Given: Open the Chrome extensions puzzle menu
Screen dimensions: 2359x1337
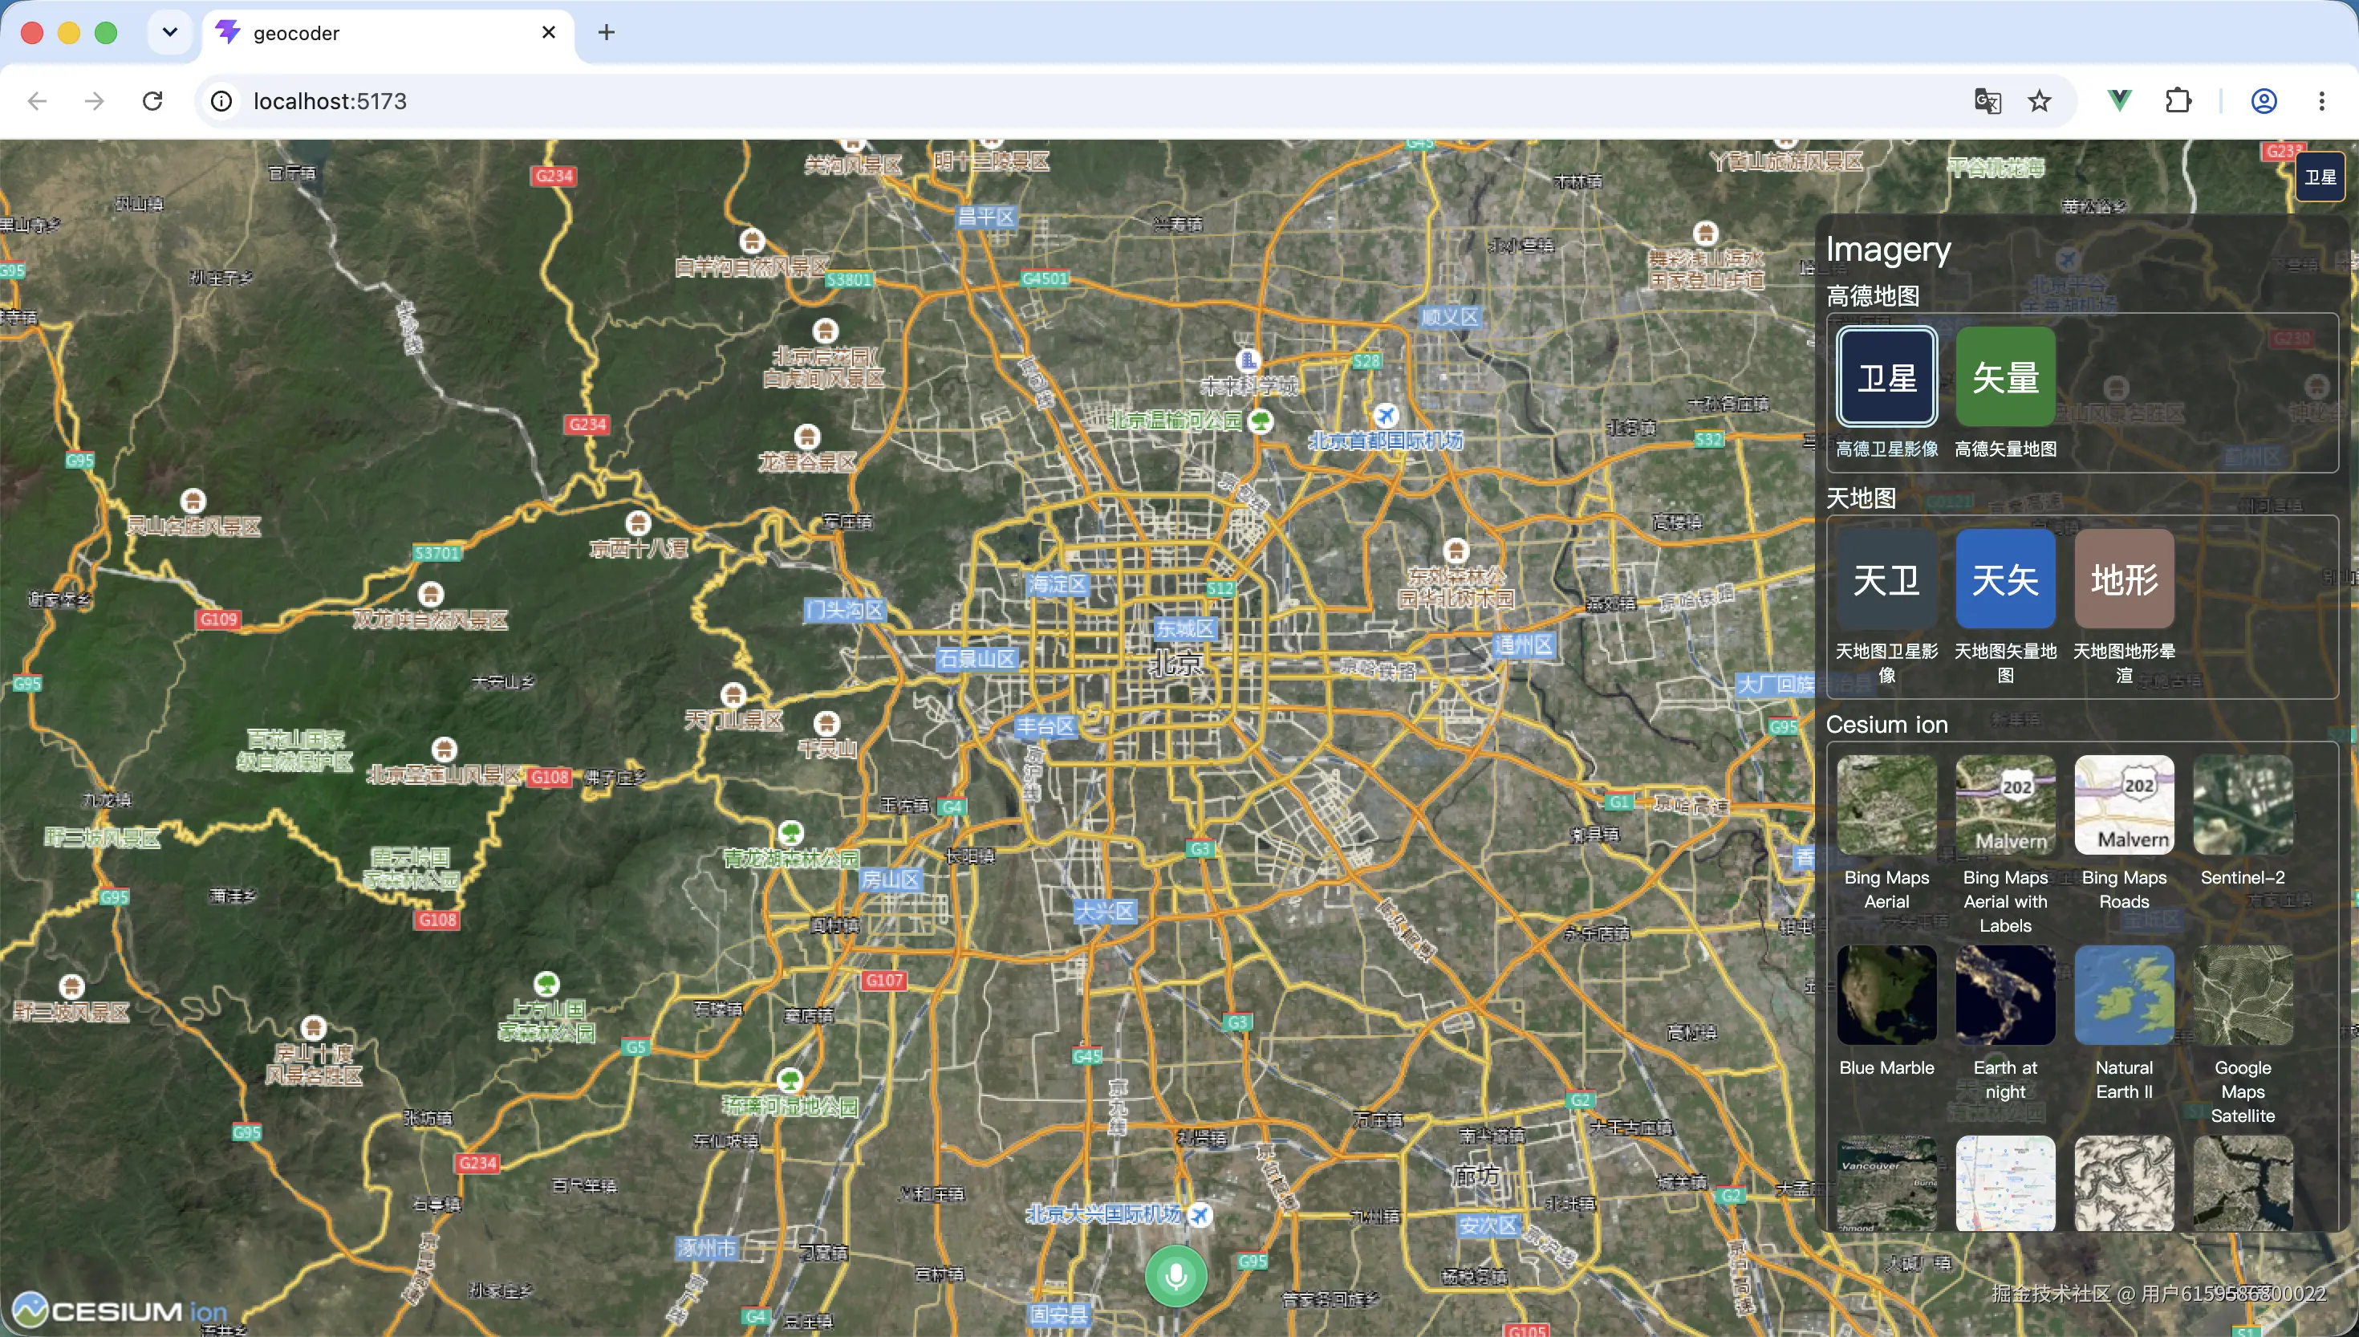Looking at the screenshot, I should tap(2177, 101).
